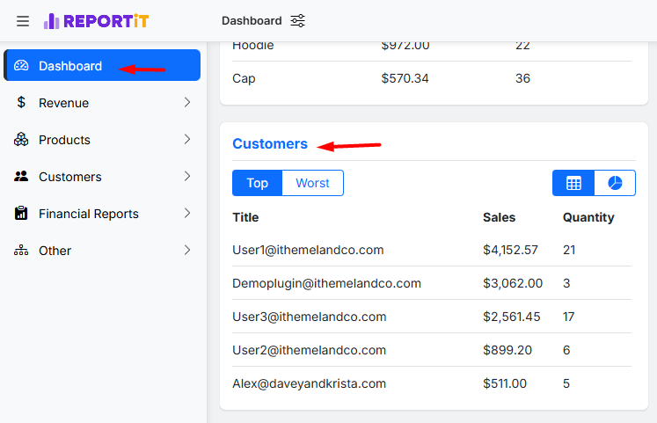Click the Other sitemap icon
This screenshot has width=657, height=423.
(22, 251)
